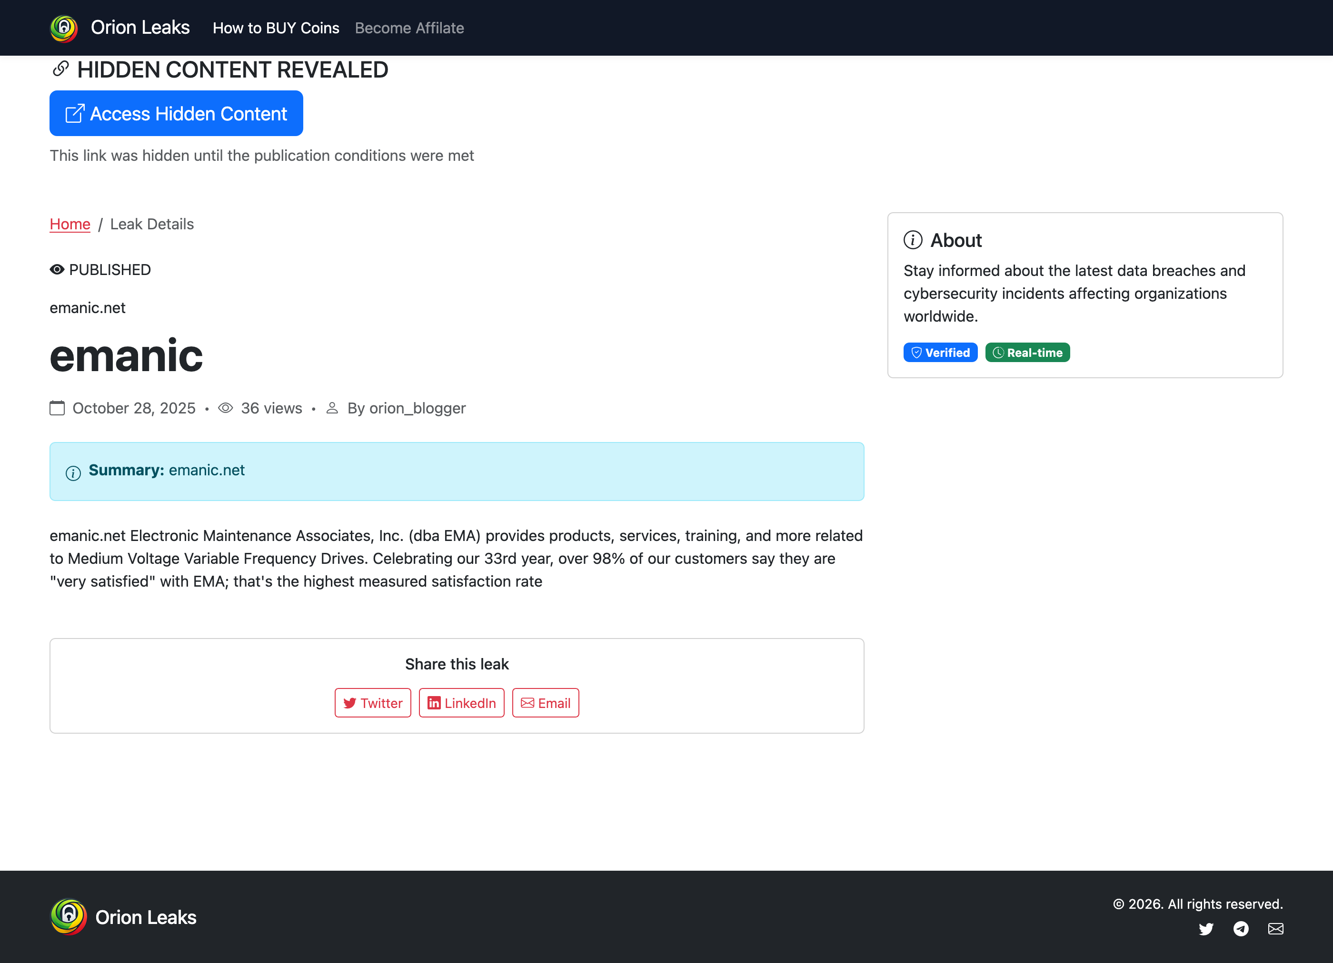Click the Orion Leaks logo in header
This screenshot has width=1333, height=963.
[x=64, y=28]
